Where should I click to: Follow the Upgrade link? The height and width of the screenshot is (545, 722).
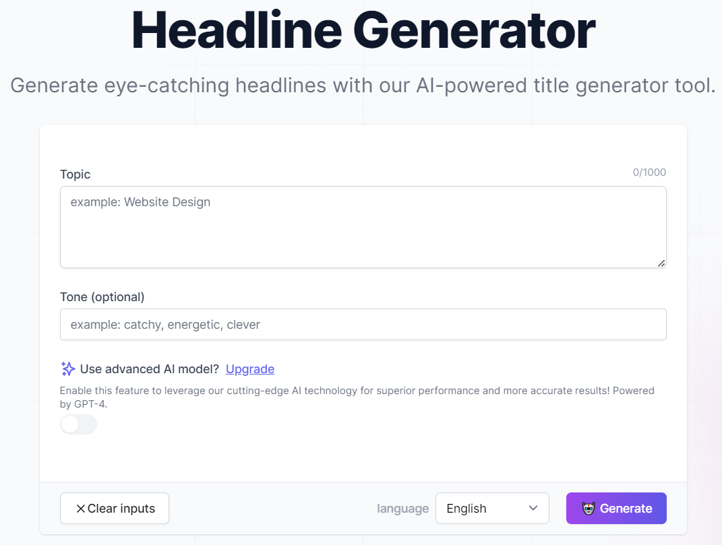[250, 369]
